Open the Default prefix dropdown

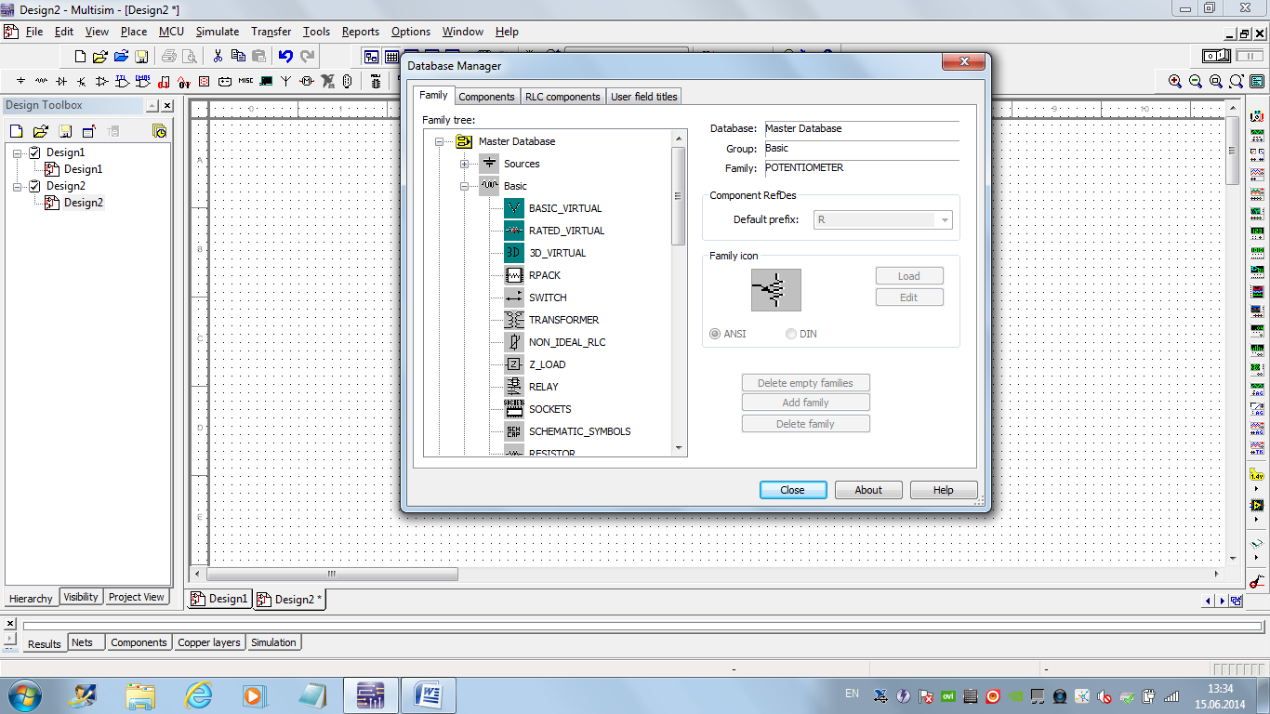pos(945,220)
